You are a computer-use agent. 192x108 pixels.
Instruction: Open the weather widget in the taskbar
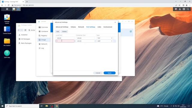tap(163, 106)
